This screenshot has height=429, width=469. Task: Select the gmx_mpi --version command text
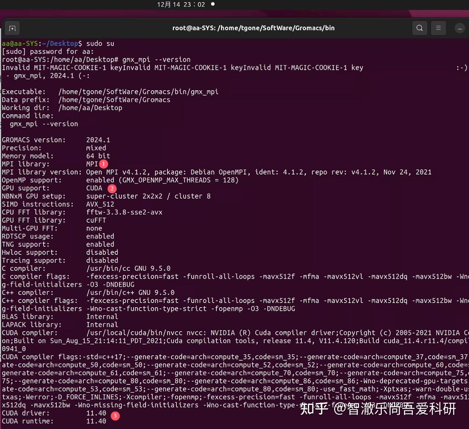point(156,59)
